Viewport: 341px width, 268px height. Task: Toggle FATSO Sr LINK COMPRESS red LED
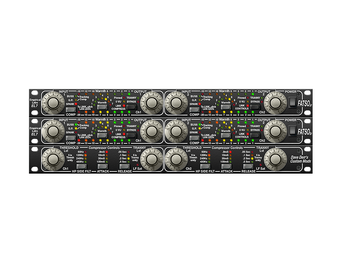124,134
